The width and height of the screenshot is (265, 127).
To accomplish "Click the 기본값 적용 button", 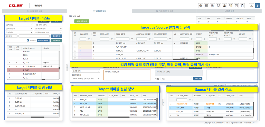I will coord(198,79).
